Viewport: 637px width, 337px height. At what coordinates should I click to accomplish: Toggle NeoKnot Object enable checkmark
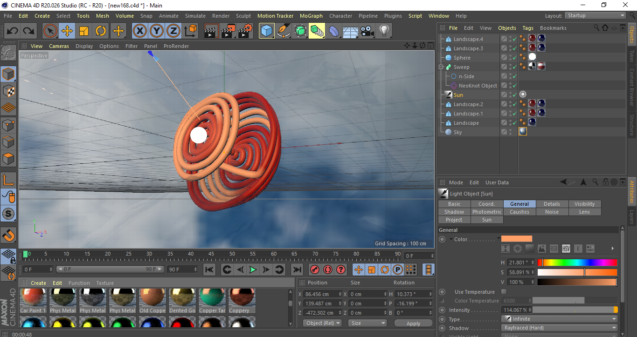(x=514, y=86)
